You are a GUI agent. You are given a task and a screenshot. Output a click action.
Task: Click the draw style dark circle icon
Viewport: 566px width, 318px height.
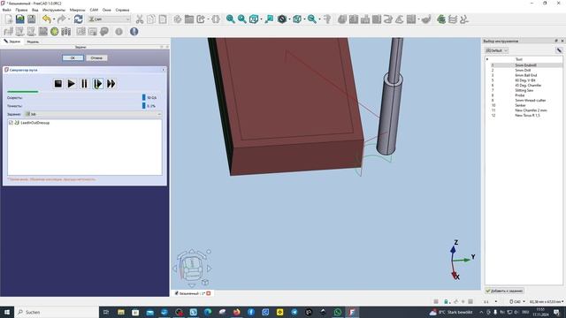pyautogui.click(x=282, y=19)
